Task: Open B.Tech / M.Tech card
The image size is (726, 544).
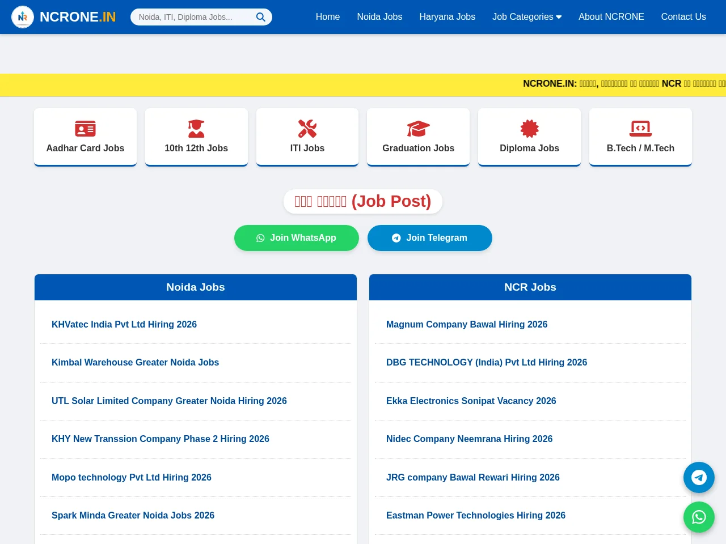Action: 640,137
